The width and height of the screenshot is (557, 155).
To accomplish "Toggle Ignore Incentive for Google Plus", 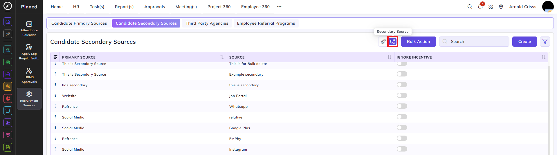I will coord(402,127).
